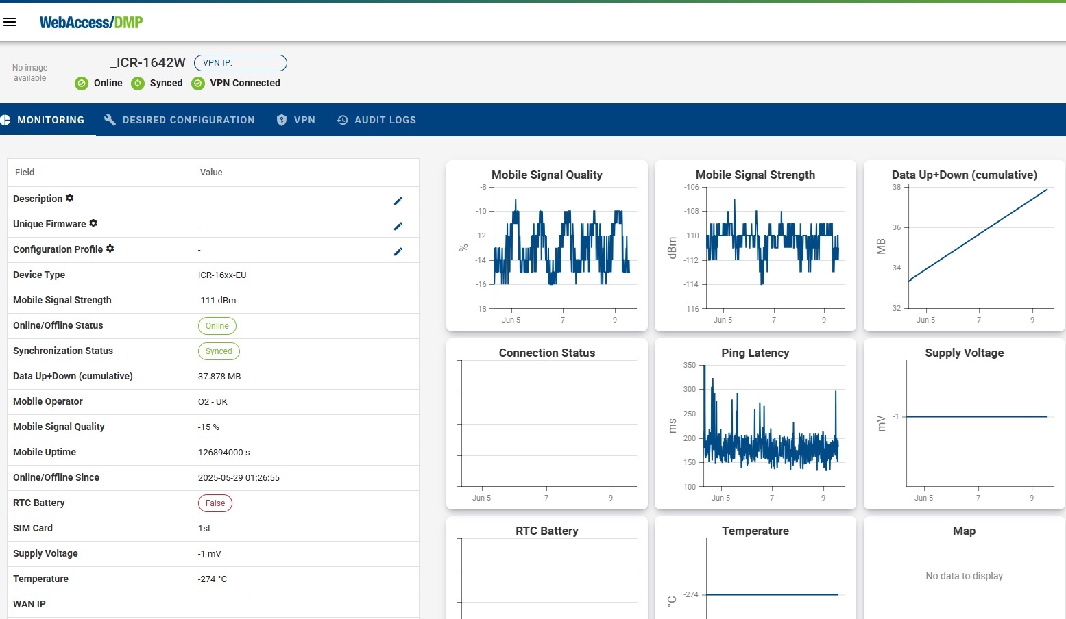Screen dimensions: 1066x619
Task: Click the VPN Connected status icon
Action: pos(198,84)
